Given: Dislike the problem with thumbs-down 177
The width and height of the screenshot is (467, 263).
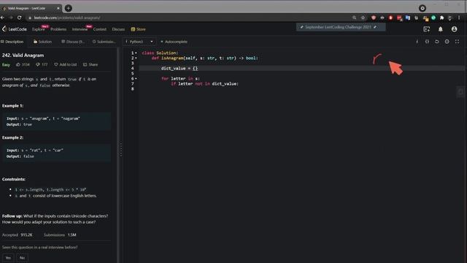Looking at the screenshot, I should tap(42, 64).
